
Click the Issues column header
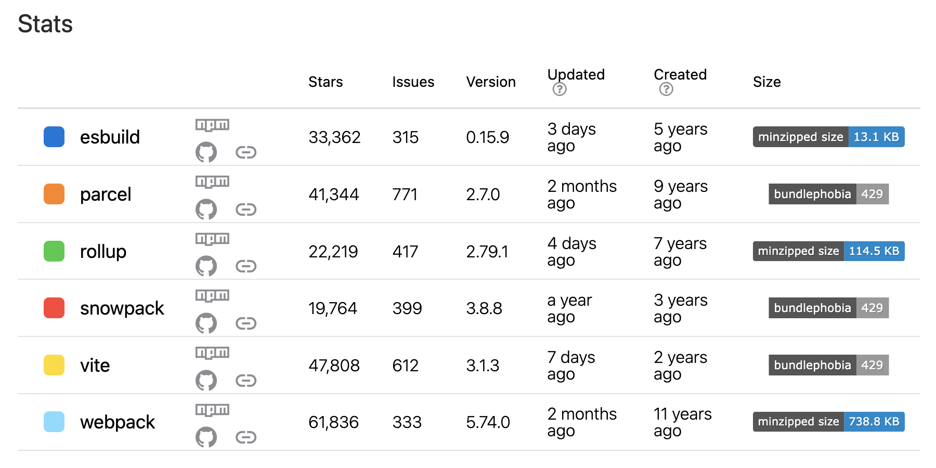(413, 82)
